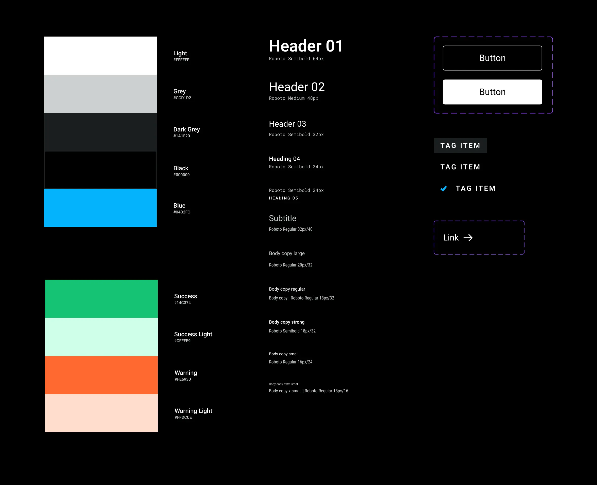The height and width of the screenshot is (485, 597).
Task: Select the highlighted TAG ITEM chip
Action: click(460, 146)
